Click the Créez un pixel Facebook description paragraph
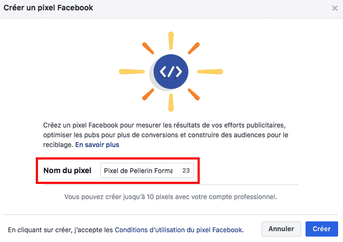 click(x=171, y=135)
